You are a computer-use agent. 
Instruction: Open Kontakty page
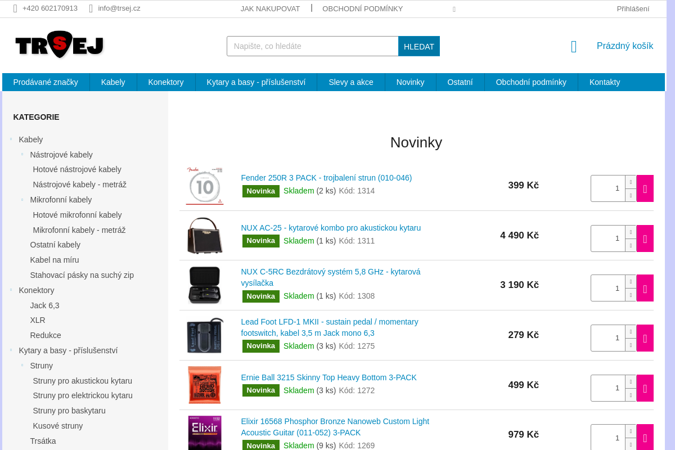pos(605,82)
